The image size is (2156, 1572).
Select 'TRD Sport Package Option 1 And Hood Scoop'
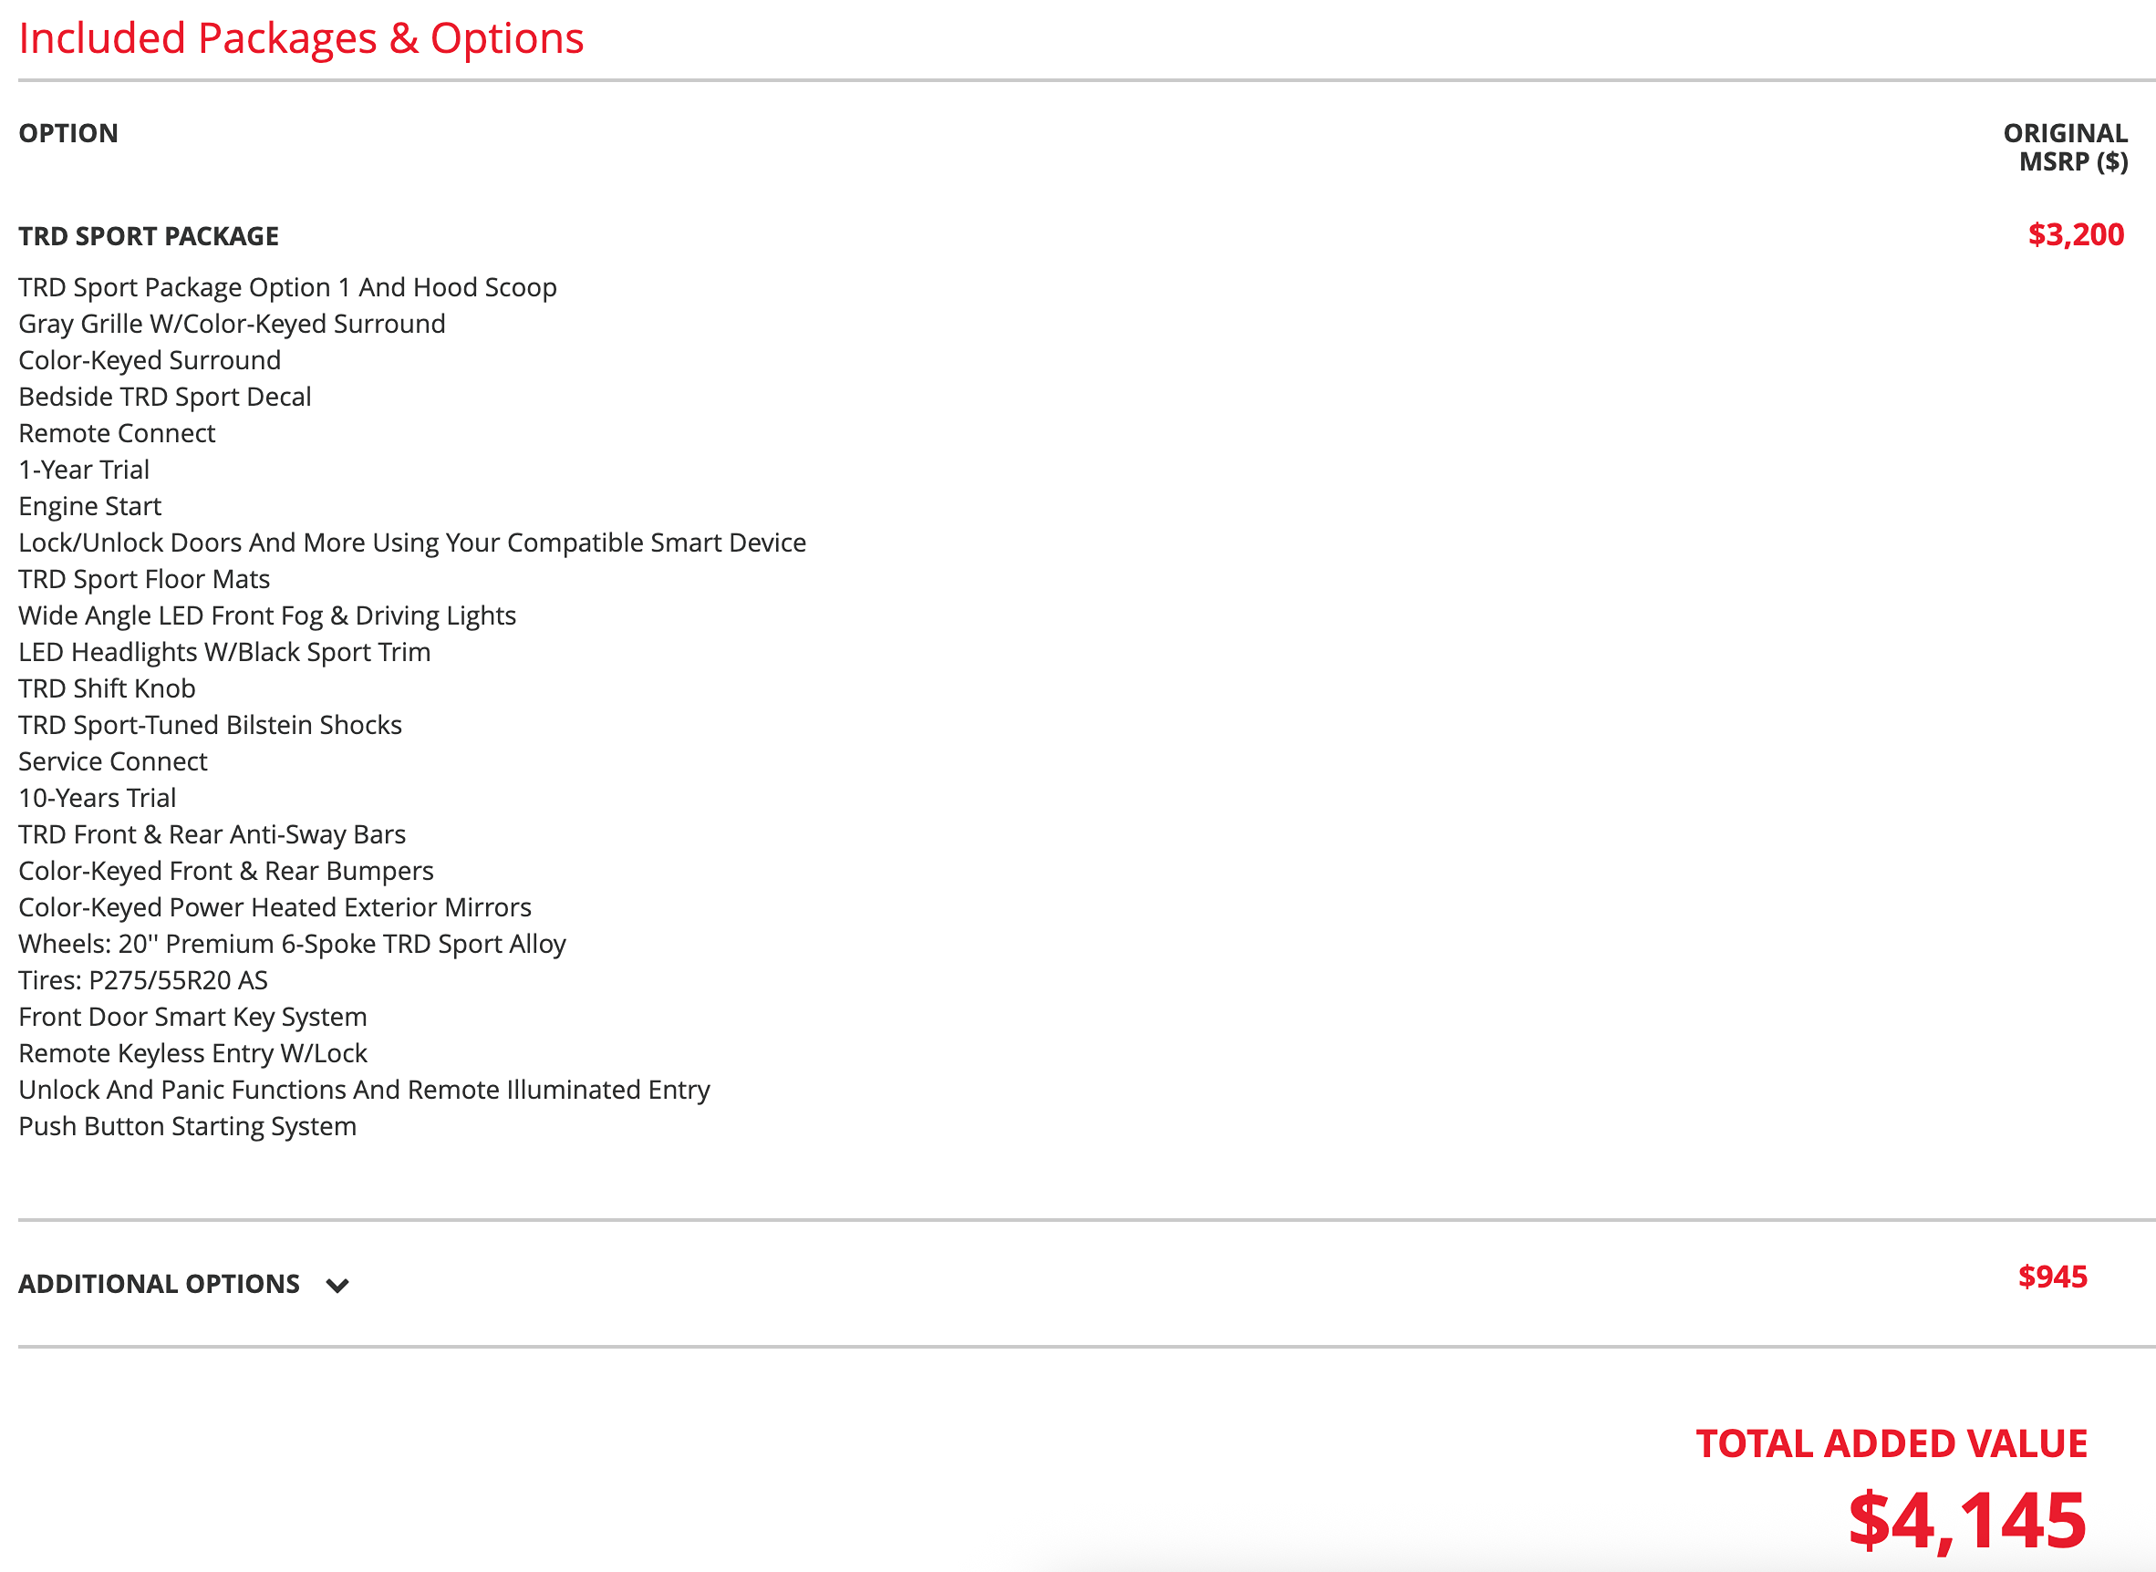pos(287,287)
